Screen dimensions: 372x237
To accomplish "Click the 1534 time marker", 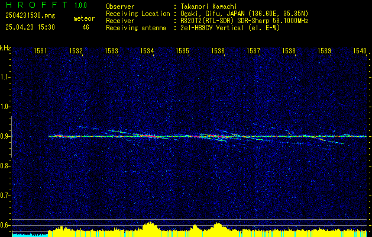I will point(147,50).
